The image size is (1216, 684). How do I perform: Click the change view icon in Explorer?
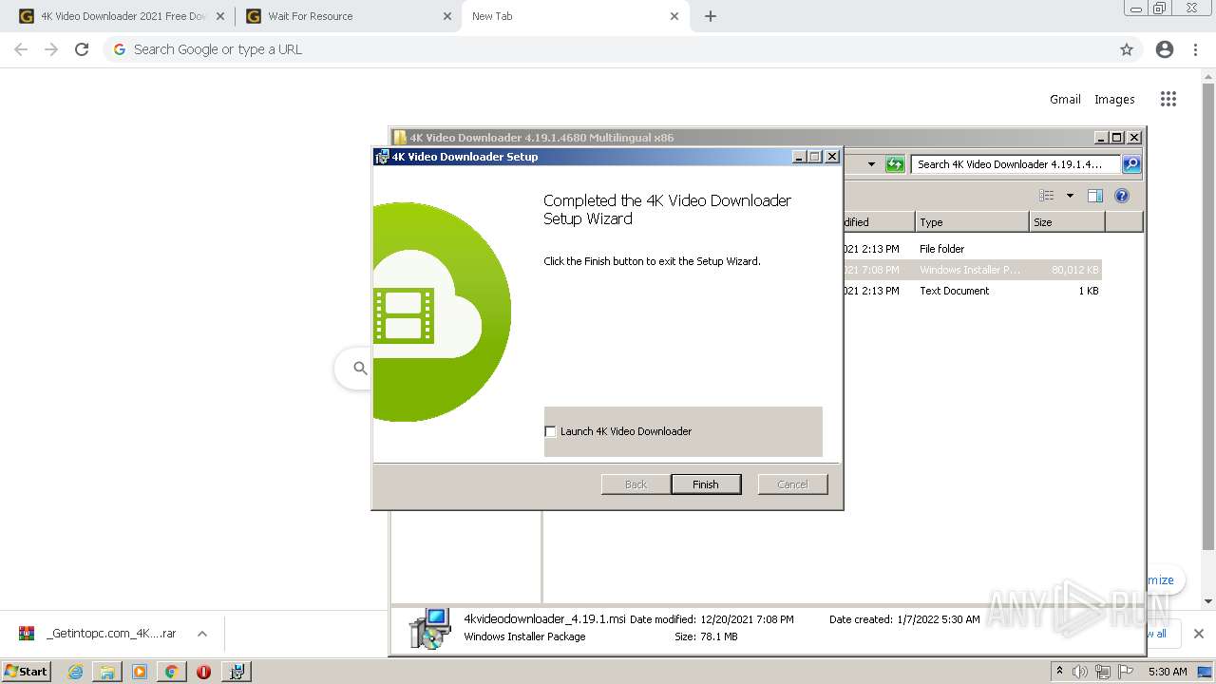tap(1047, 196)
